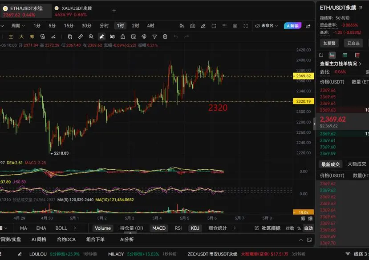This screenshot has height=260, width=369.
Task: Click the pop-out window icon beside the pencil
Action: (214, 26)
